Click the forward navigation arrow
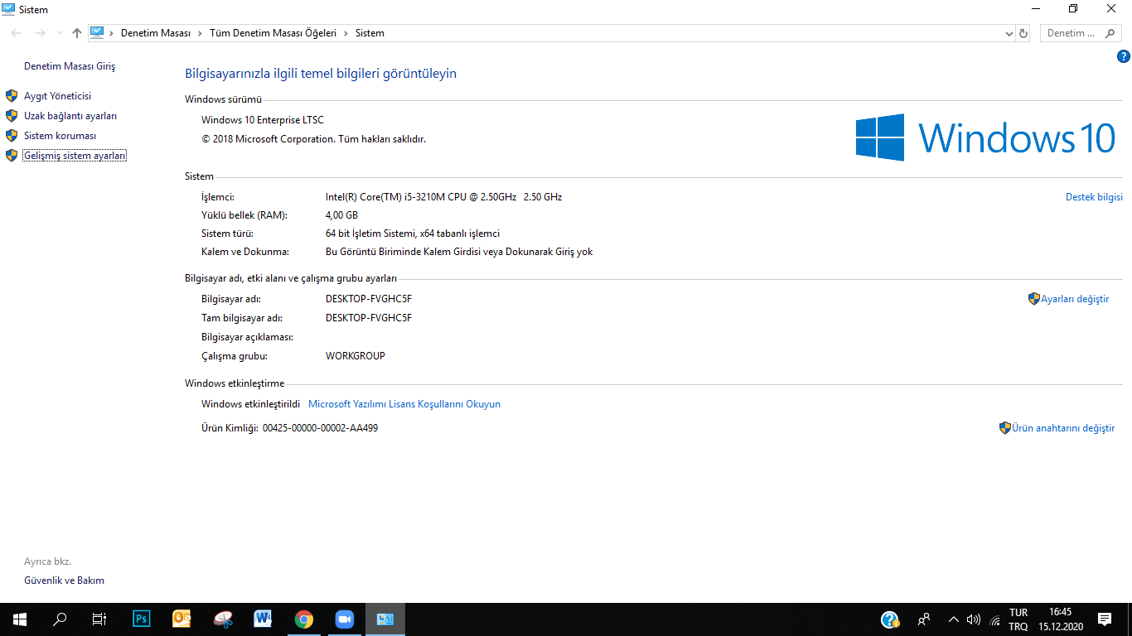The width and height of the screenshot is (1132, 636). tap(40, 33)
